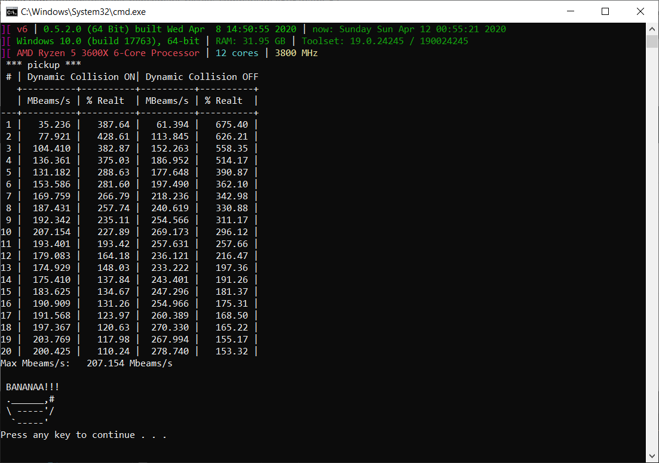Screen dimensions: 659x463
Task: Click the "Toolset: 19.0.24245 / 190024245" text
Action: click(x=385, y=41)
